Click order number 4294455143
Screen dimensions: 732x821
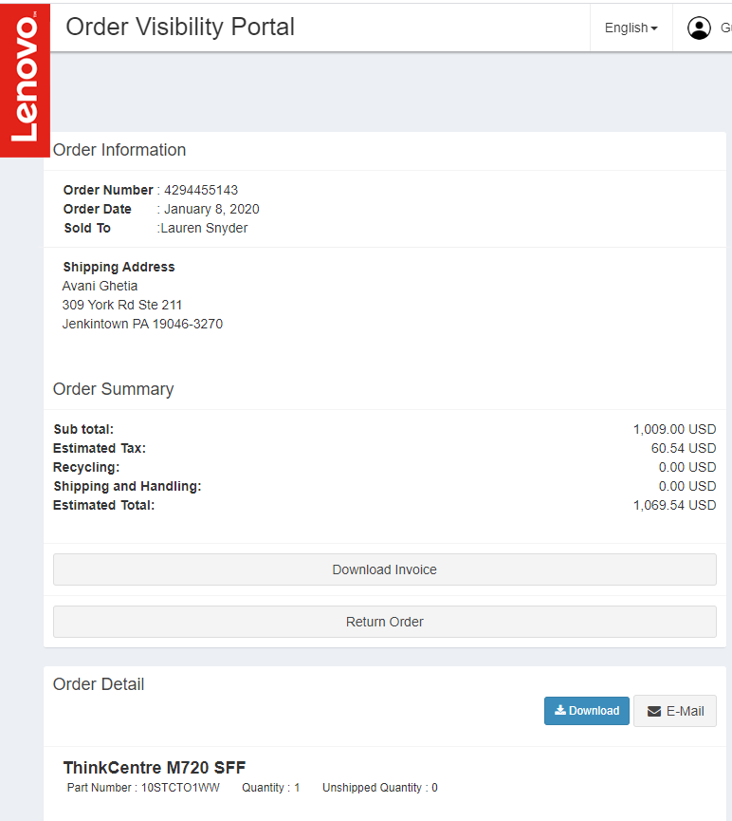tap(201, 190)
